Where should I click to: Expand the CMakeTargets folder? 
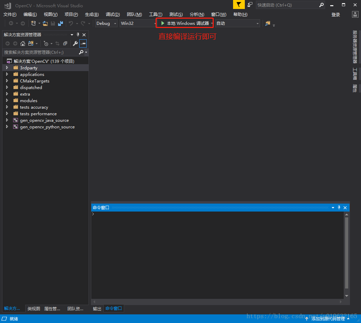(7, 81)
